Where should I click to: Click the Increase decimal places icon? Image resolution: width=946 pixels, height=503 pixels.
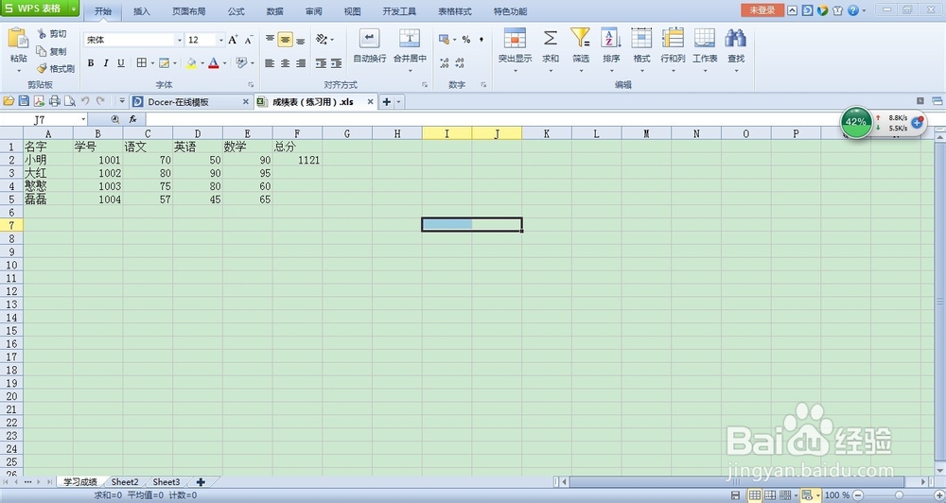pos(444,62)
